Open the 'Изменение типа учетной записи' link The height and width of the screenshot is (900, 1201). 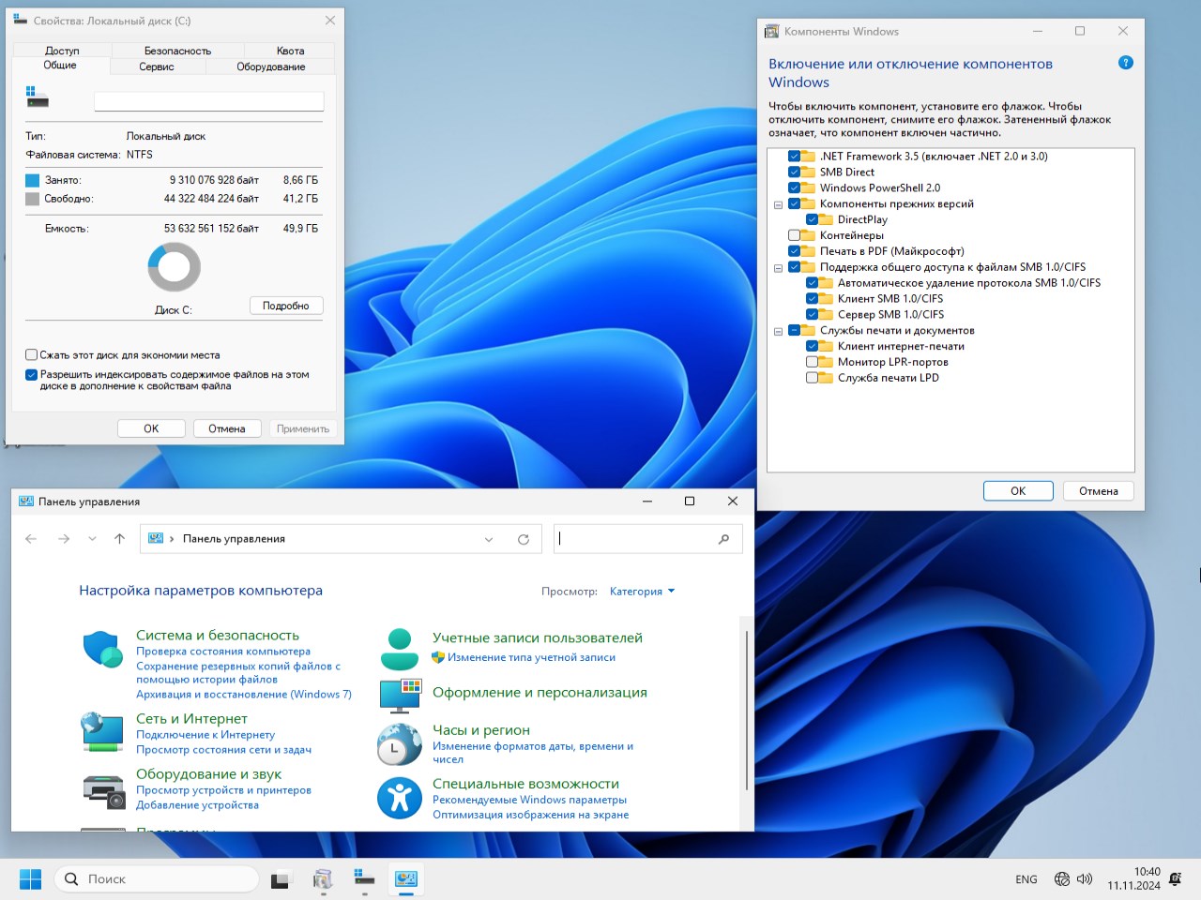tap(531, 657)
